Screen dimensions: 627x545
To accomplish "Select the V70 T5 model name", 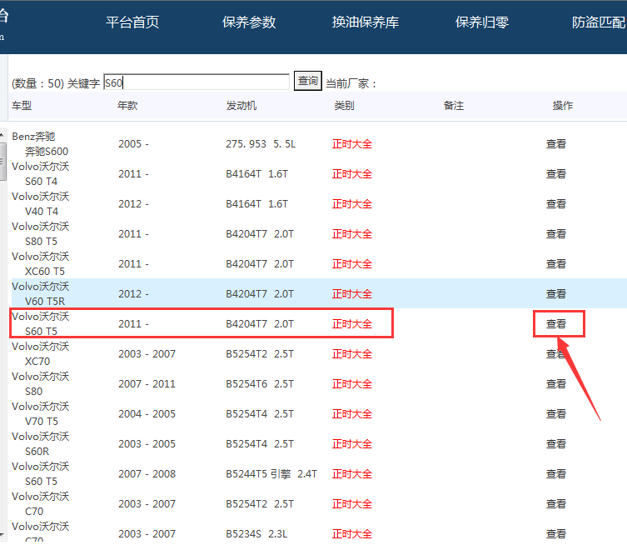I will [42, 422].
